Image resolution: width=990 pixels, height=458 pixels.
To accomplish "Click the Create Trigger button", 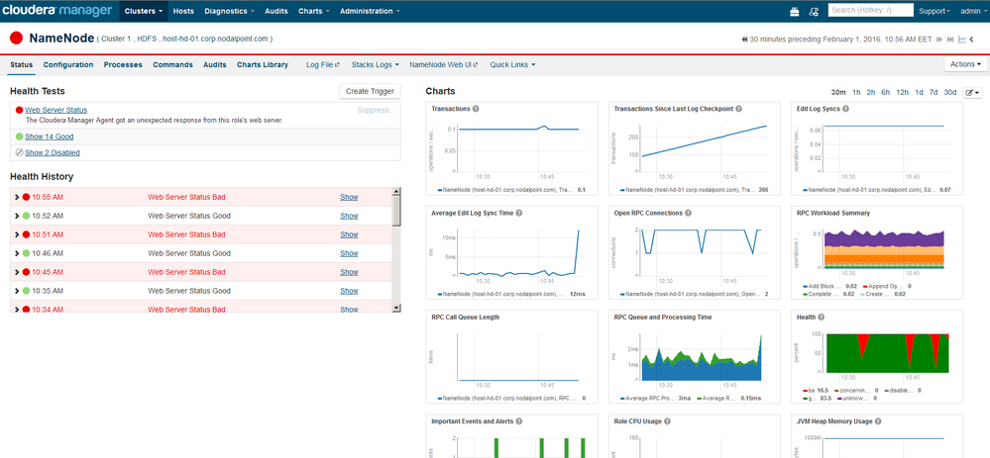I will coord(370,91).
